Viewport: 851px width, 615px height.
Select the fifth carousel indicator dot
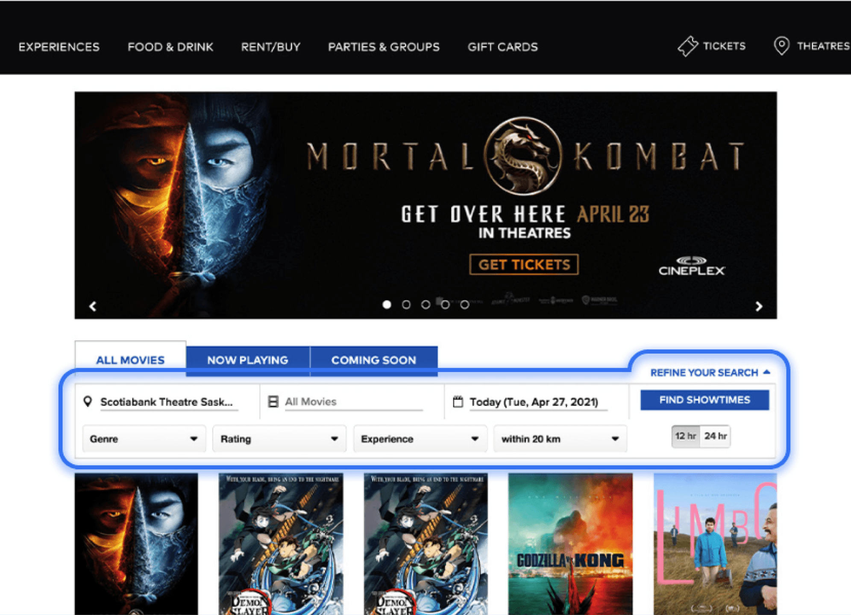pos(464,305)
